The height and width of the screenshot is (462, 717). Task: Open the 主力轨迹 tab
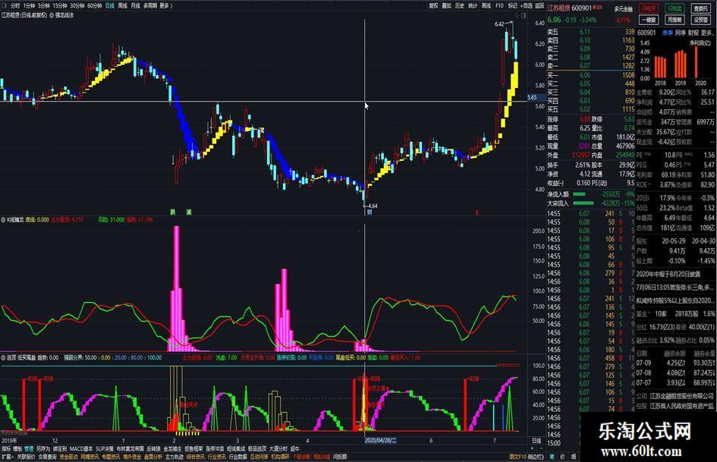pos(175,457)
